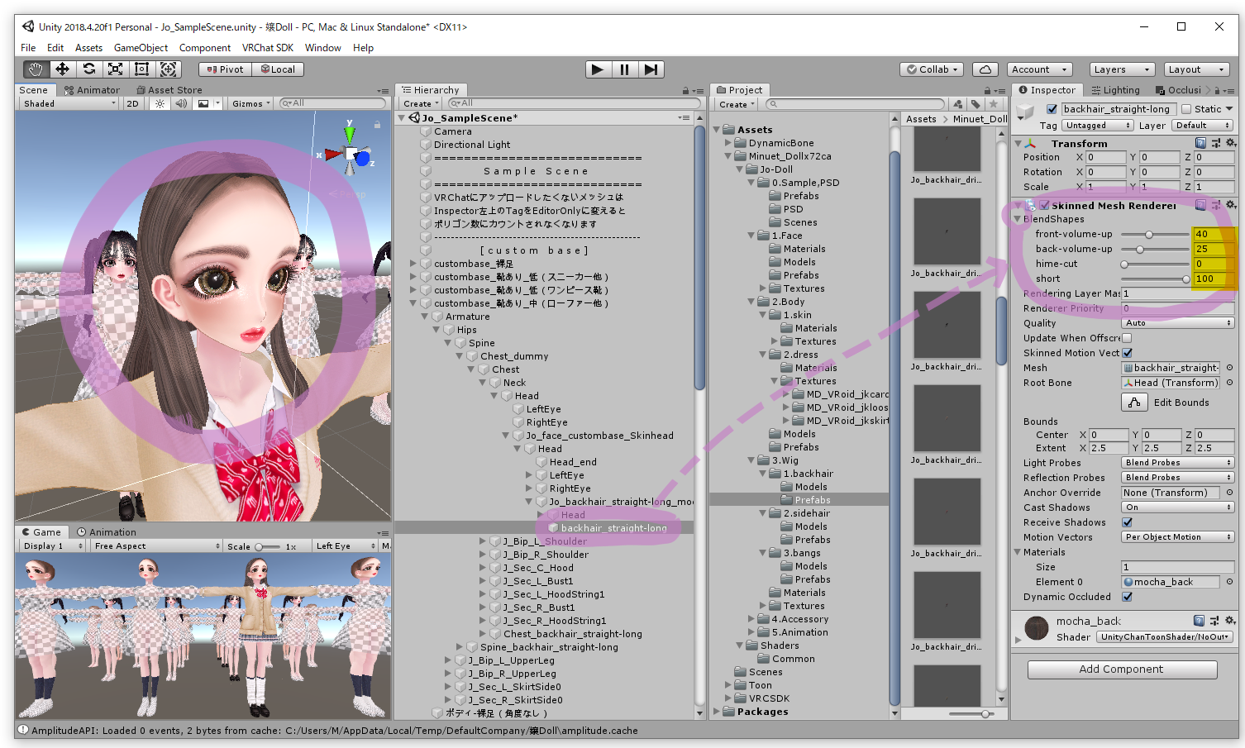Click the Add Component button
The image size is (1245, 748).
pos(1122,669)
